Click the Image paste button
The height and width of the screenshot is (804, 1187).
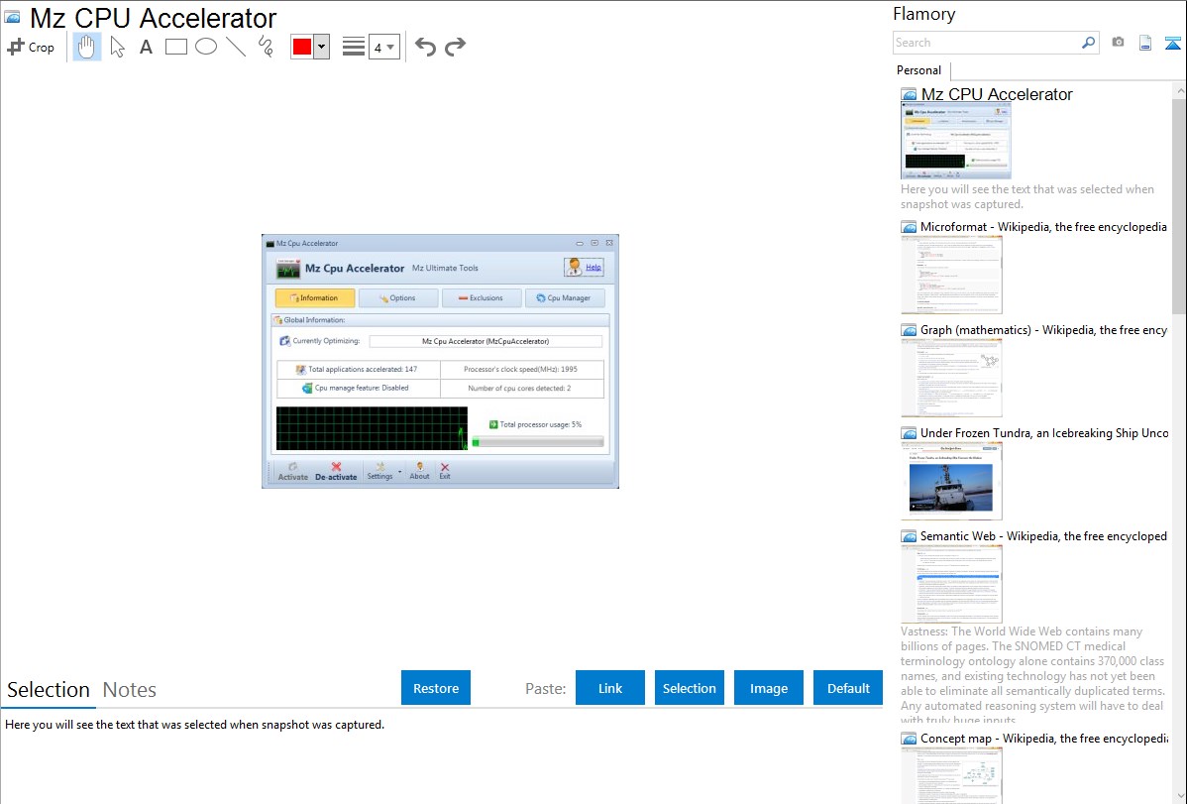(x=768, y=688)
